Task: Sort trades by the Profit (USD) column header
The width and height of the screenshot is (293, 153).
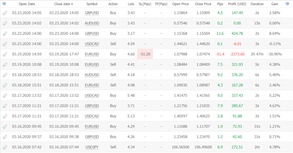Action: pyautogui.click(x=237, y=4)
